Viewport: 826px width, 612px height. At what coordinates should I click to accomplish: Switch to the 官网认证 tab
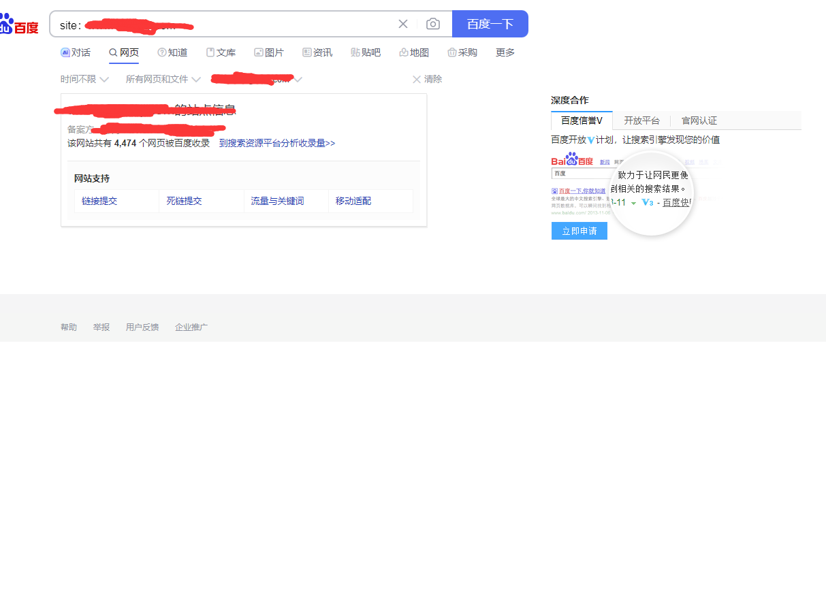[x=699, y=120]
